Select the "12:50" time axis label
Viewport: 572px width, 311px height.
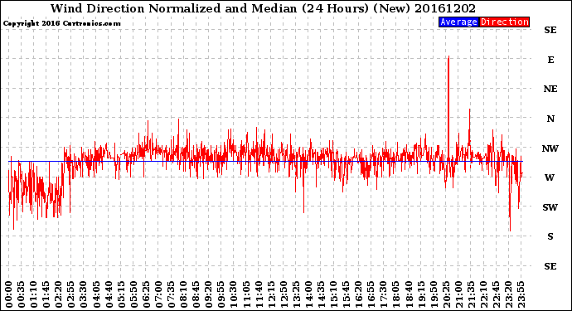pyautogui.click(x=284, y=294)
